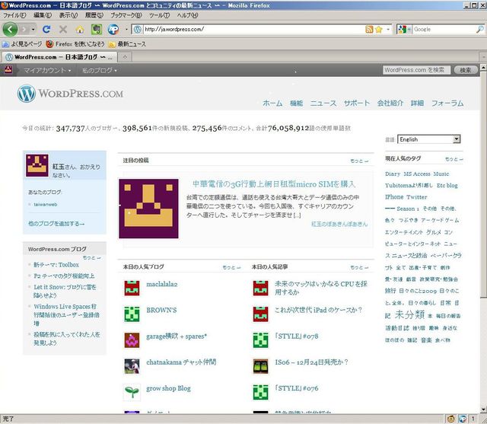Click the chatnakama blog avatar photo
This screenshot has width=487, height=424.
(x=132, y=365)
